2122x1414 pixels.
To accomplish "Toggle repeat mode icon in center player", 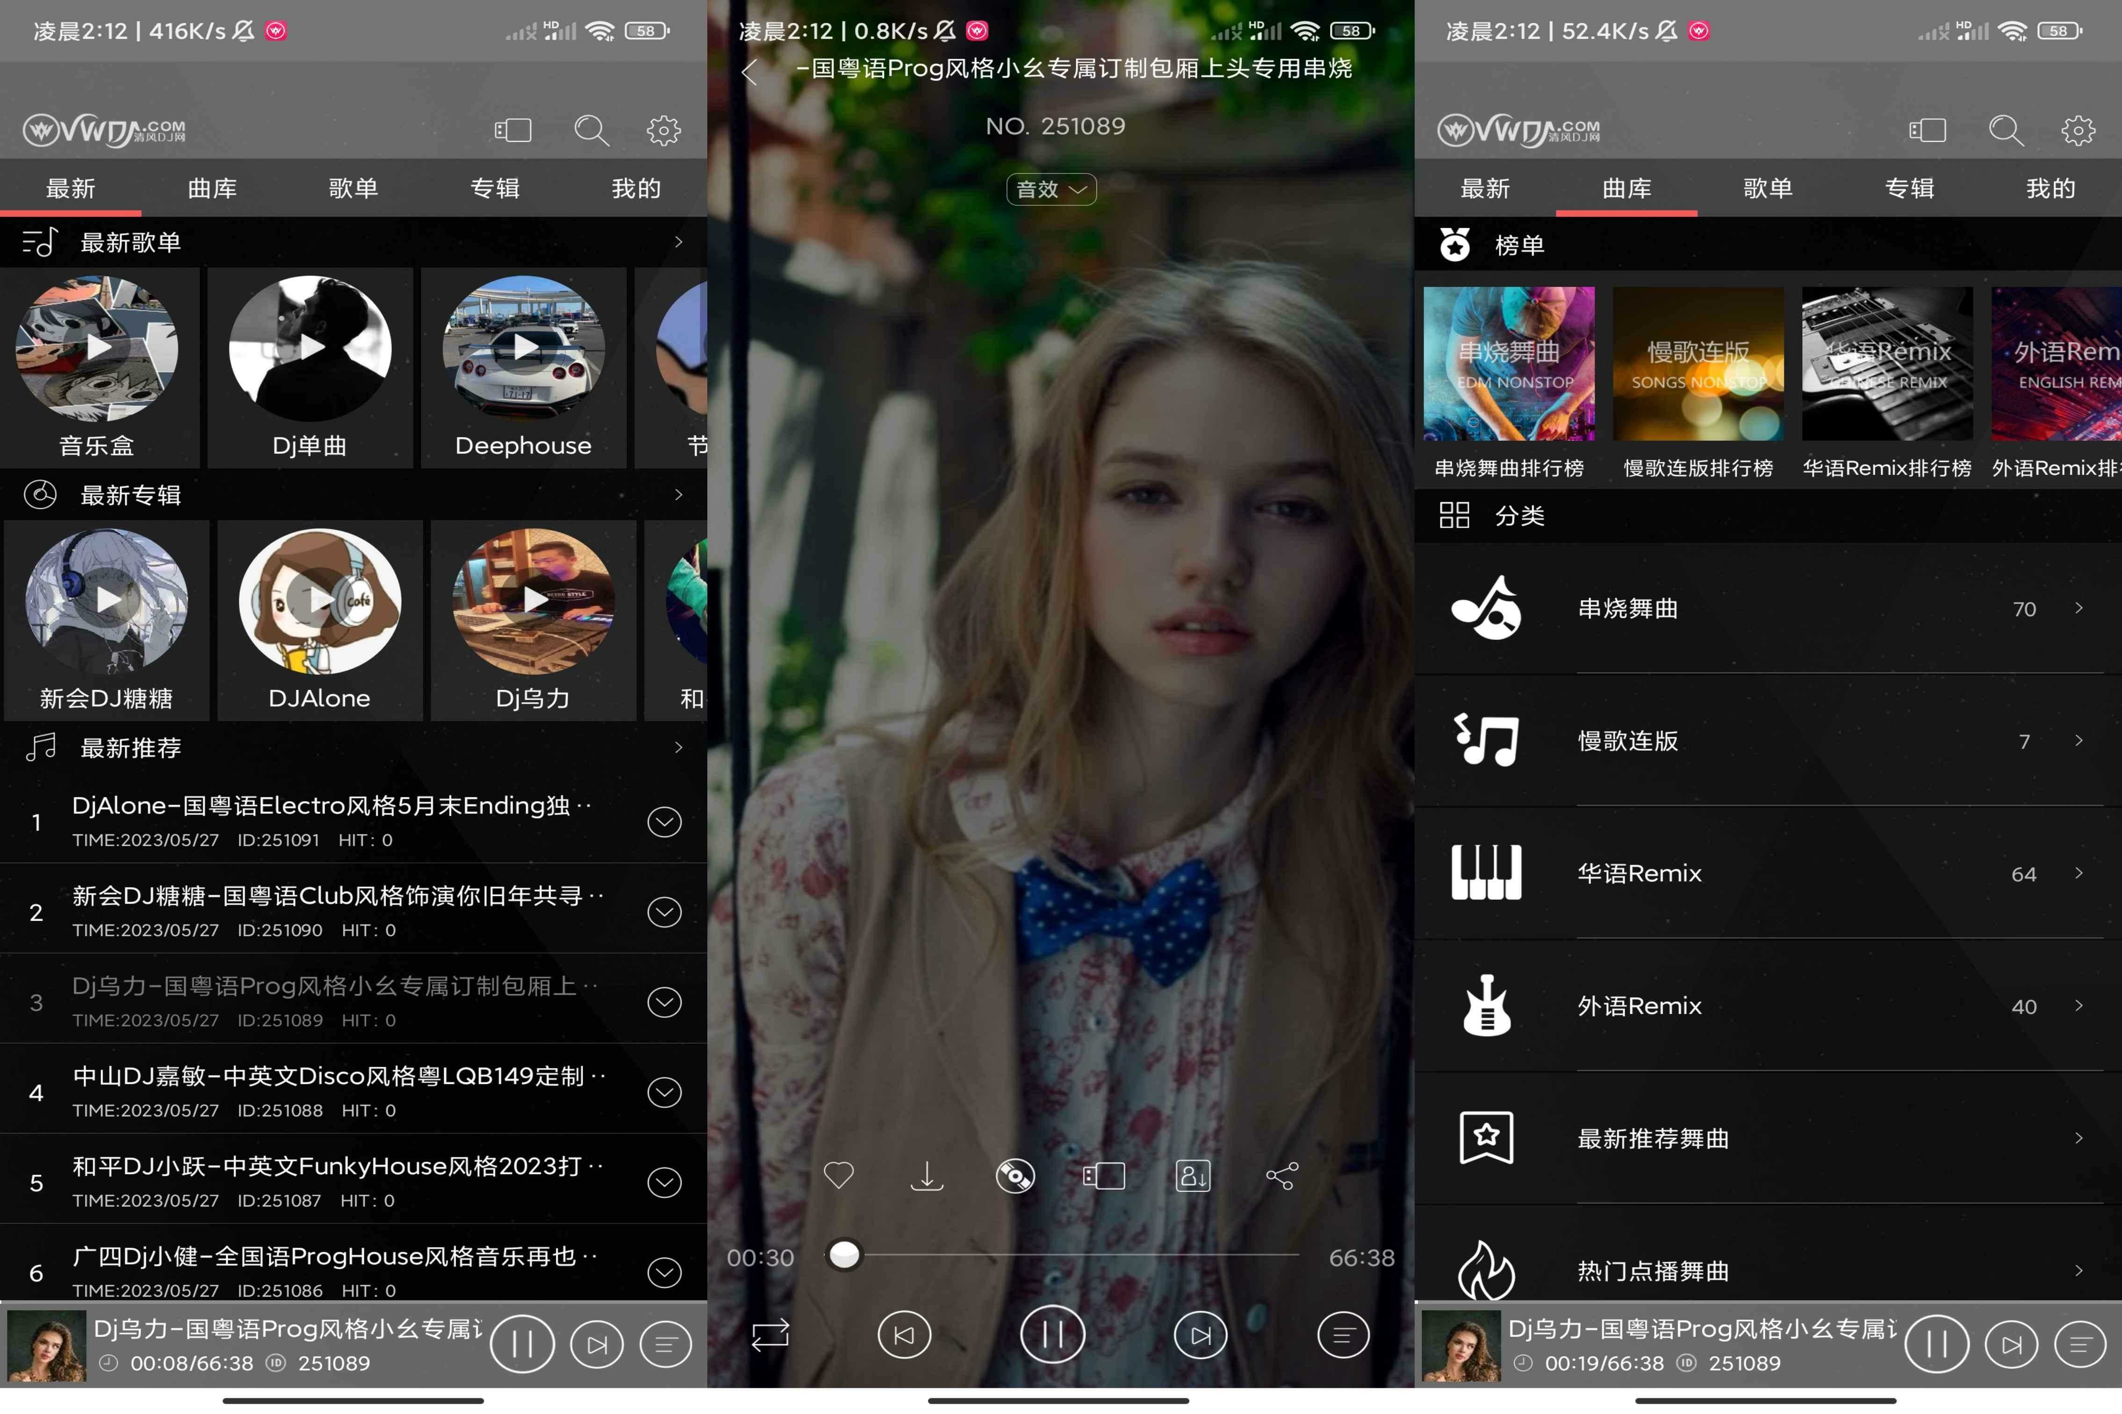I will pos(770,1335).
